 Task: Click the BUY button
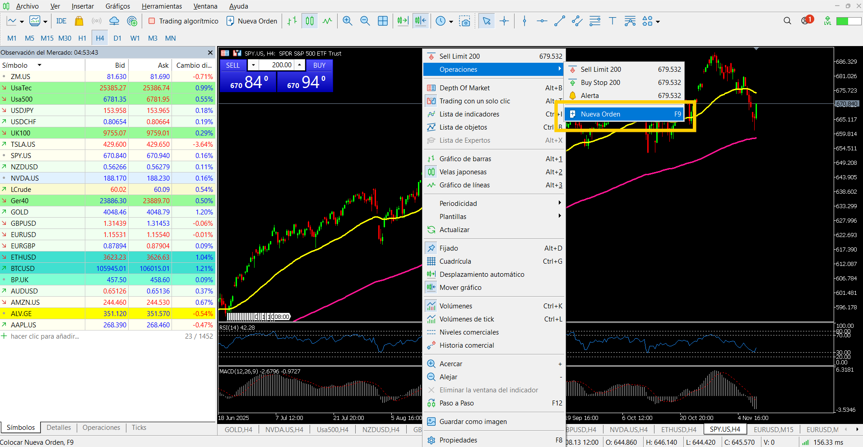319,65
